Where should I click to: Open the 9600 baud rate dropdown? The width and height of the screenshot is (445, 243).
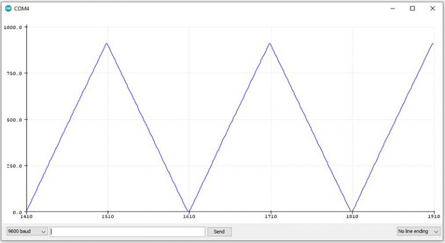click(27, 231)
